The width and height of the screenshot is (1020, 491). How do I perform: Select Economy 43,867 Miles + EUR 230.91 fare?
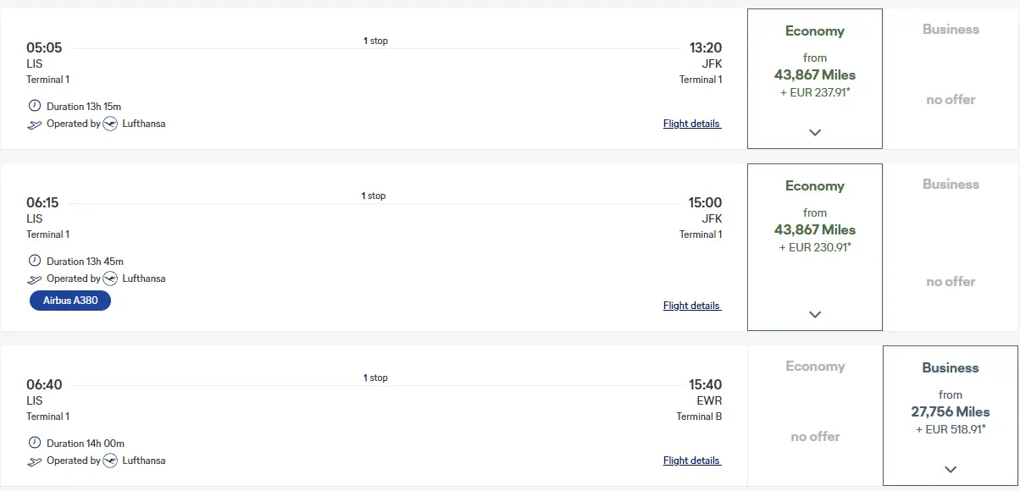click(x=815, y=229)
